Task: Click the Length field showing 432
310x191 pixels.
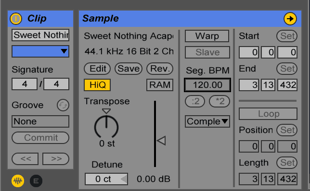Action: (287, 179)
